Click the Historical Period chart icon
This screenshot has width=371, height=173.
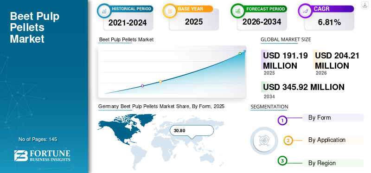click(x=103, y=11)
